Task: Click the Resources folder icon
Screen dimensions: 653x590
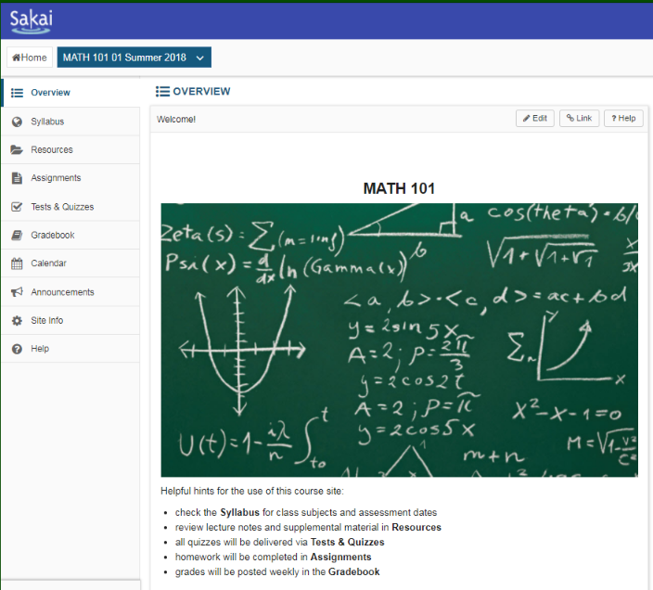Action: click(x=17, y=150)
